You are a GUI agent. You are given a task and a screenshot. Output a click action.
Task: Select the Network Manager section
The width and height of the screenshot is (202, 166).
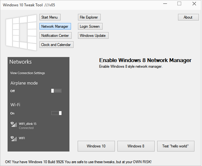click(x=55, y=26)
